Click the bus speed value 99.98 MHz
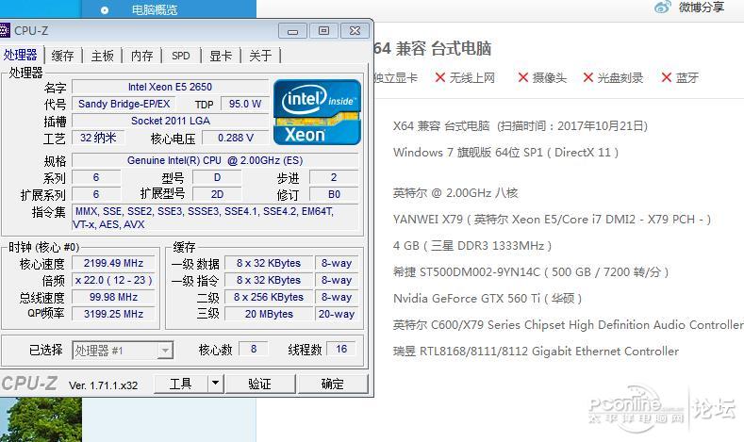This screenshot has height=442, width=744. pyautogui.click(x=113, y=298)
